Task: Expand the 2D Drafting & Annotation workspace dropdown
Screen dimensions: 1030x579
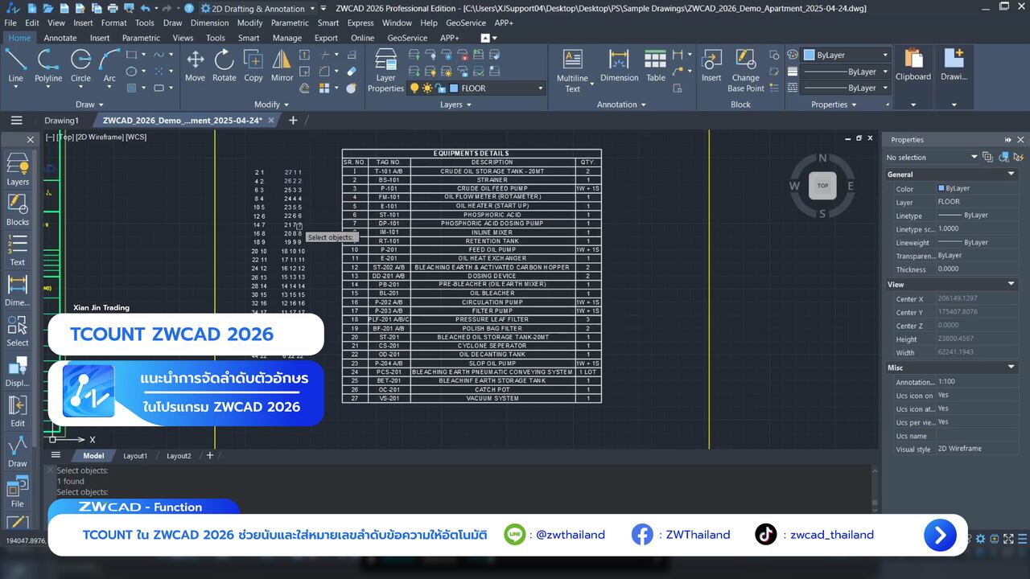Action: pyautogui.click(x=312, y=9)
